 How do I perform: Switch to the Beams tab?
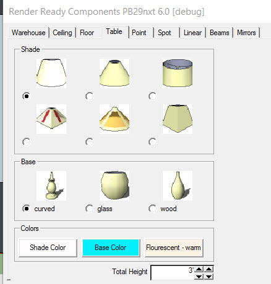(220, 33)
